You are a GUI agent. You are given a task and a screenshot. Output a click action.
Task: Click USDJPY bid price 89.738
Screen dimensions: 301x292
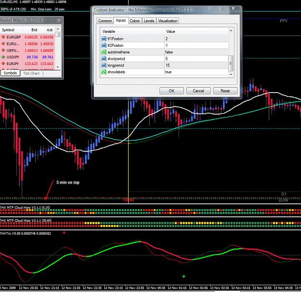[32, 57]
